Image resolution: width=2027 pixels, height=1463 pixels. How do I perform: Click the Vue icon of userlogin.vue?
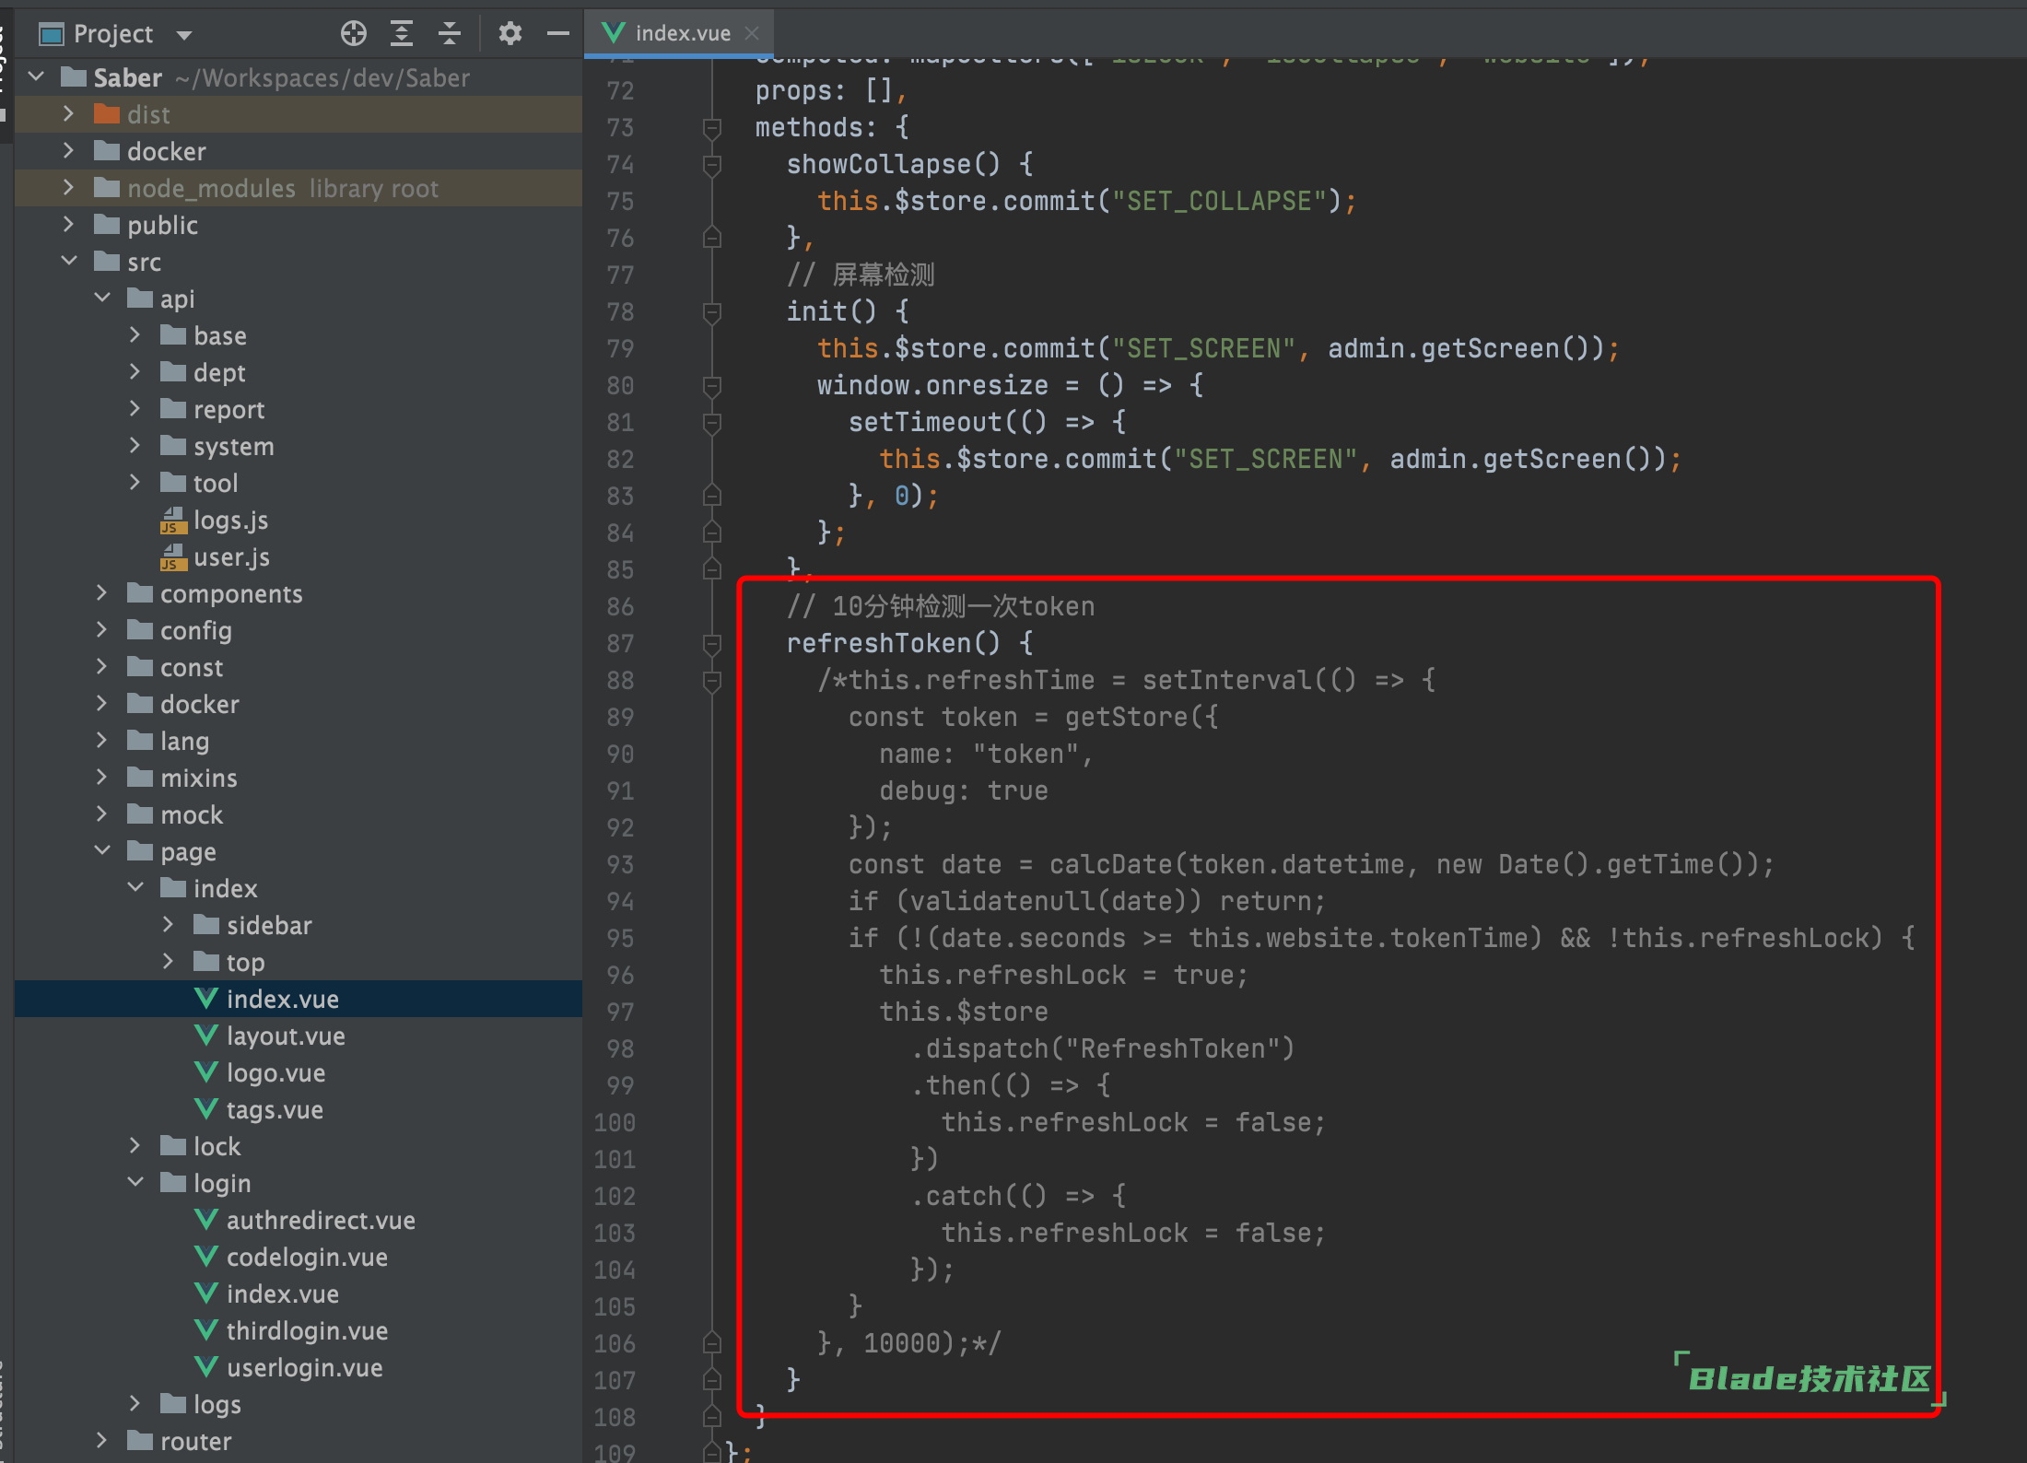click(x=206, y=1367)
